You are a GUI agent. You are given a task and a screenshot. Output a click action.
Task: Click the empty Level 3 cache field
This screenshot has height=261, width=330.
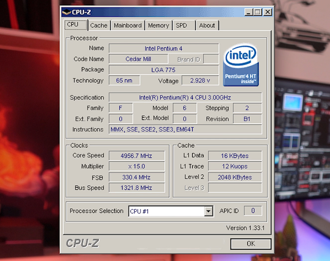click(235, 188)
